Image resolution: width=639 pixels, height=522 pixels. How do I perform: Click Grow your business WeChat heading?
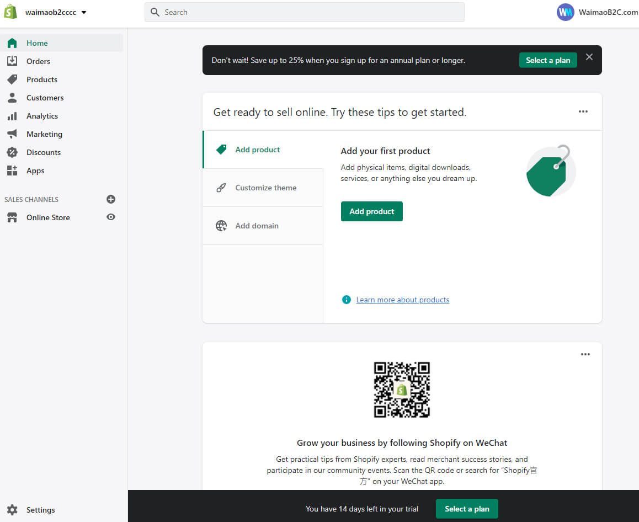coord(402,443)
